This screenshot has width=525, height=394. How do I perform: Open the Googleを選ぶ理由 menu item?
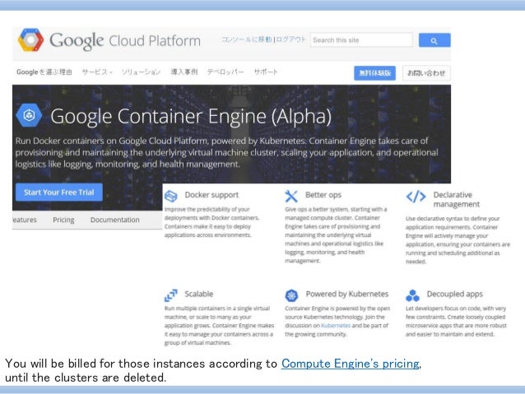44,72
